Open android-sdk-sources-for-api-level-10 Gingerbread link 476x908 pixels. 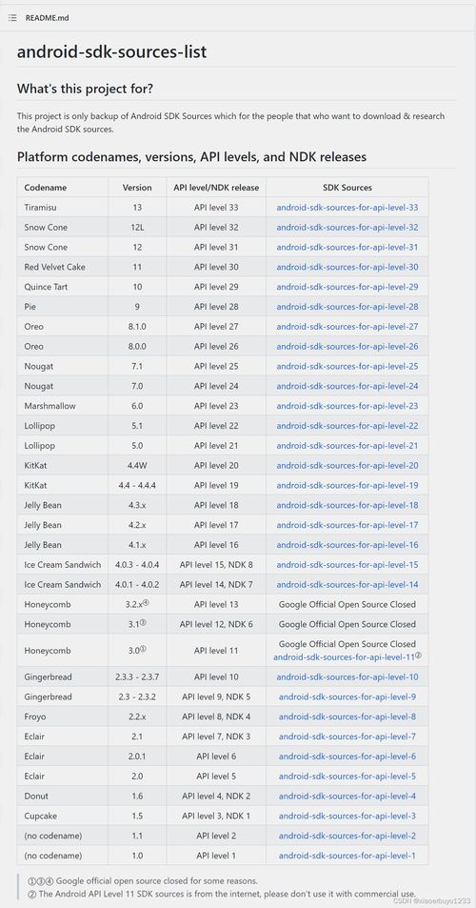click(347, 676)
